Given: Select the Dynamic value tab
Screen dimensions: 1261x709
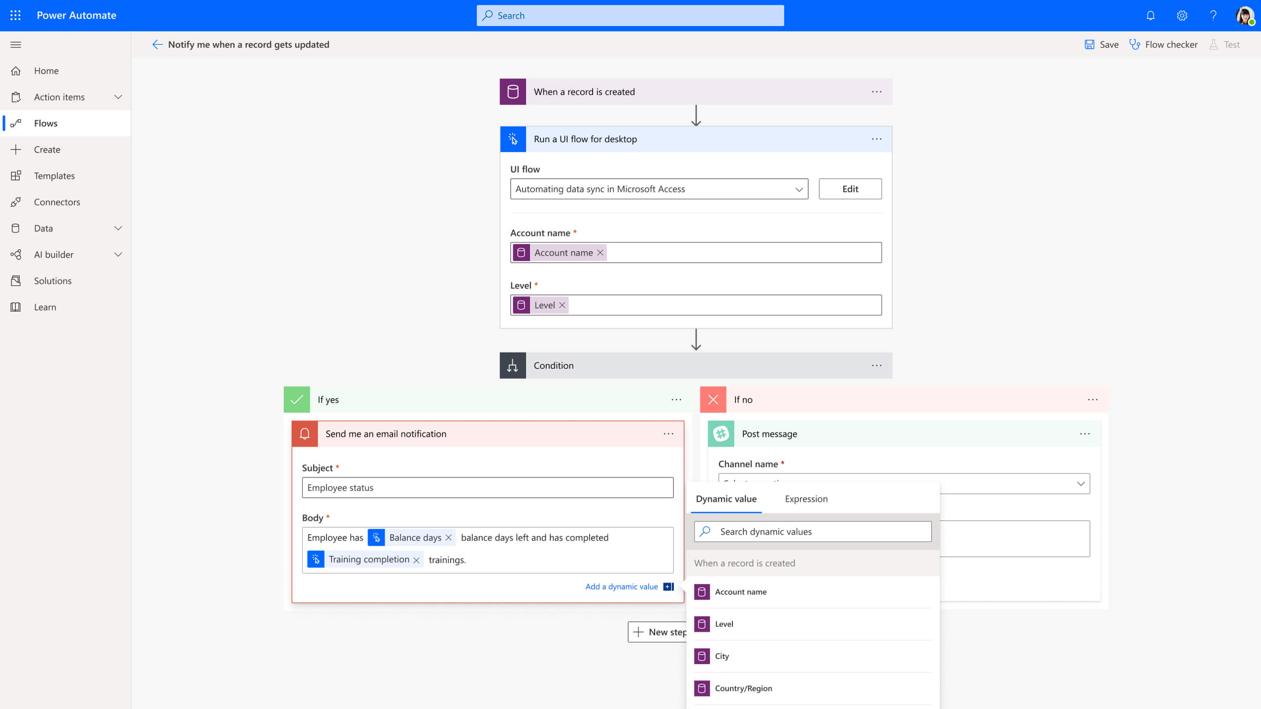Looking at the screenshot, I should (726, 498).
